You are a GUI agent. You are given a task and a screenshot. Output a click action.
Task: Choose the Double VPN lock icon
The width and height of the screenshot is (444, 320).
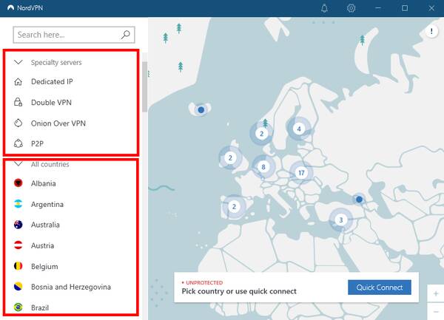tap(18, 102)
